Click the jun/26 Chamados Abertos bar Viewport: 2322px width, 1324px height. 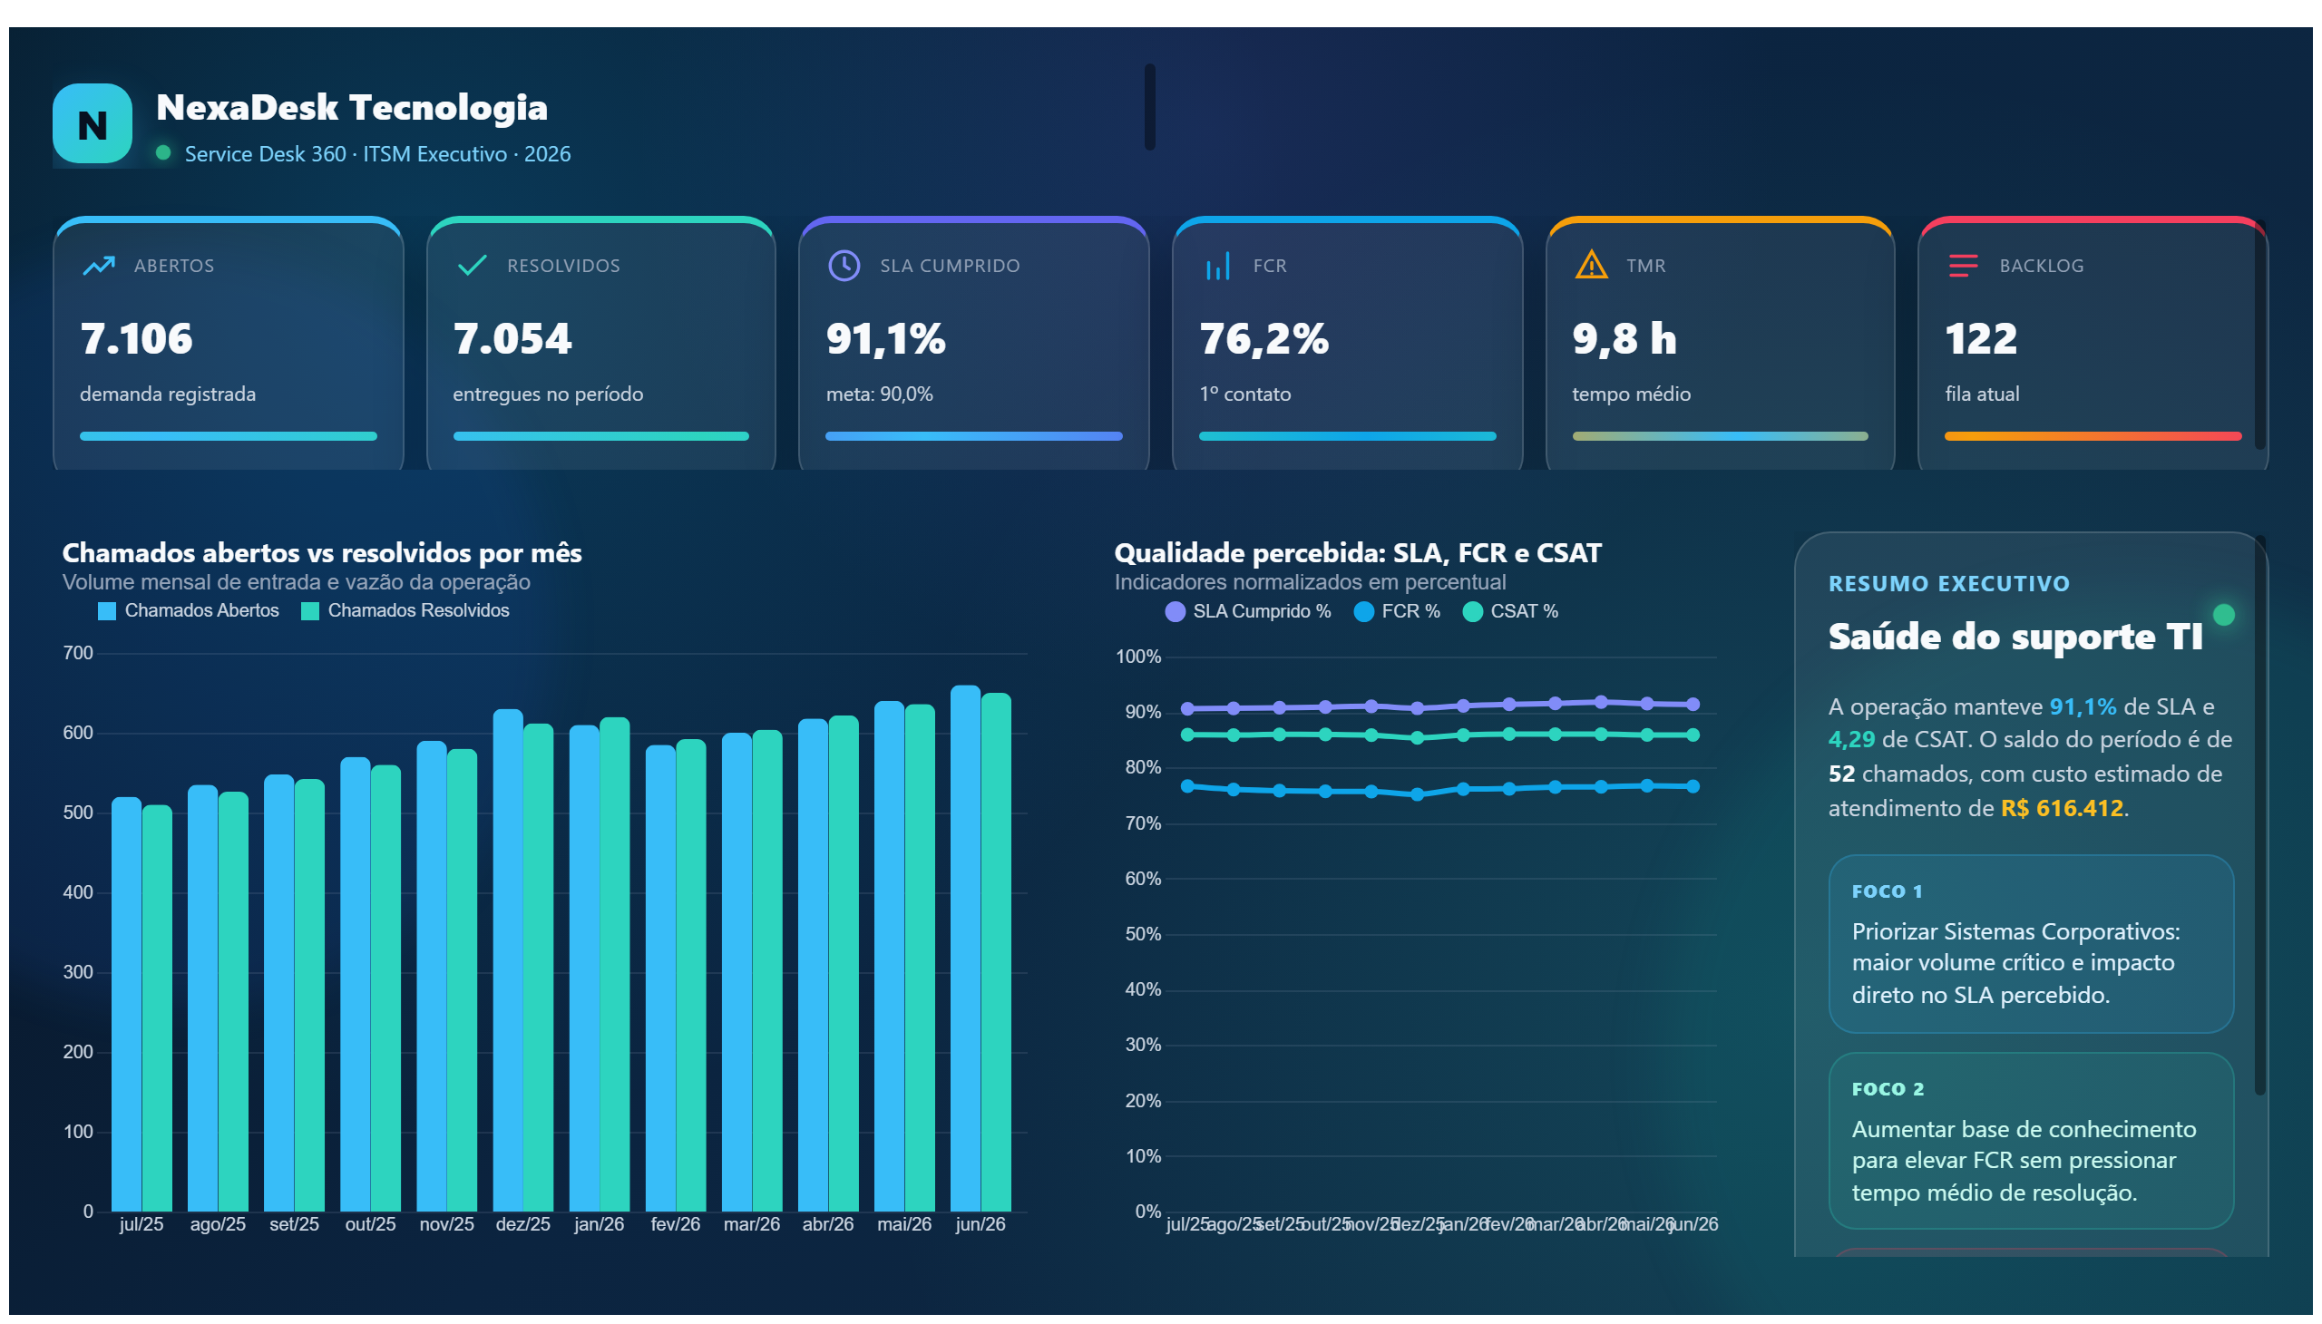(965, 948)
